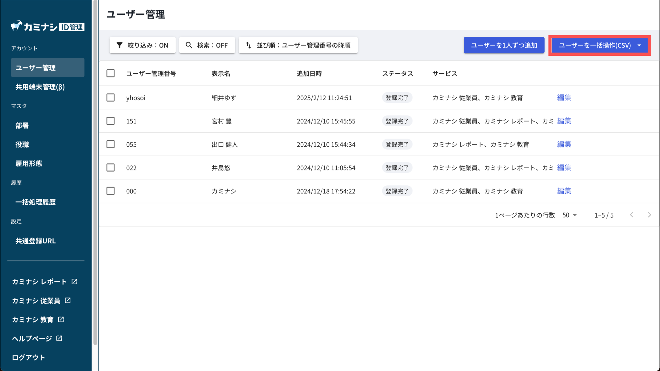Check the row 151 checkbox

pos(111,121)
